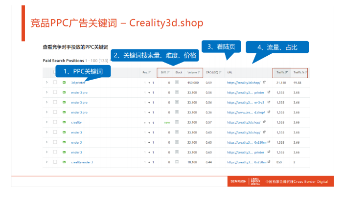Click the Paid Search Positions heading
Screen dimensions: 344x197
point(64,61)
